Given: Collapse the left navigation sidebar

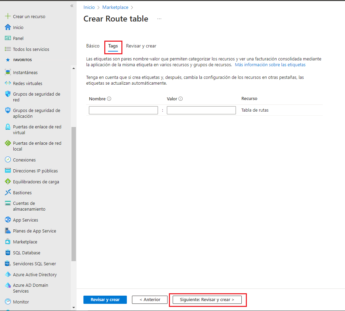Looking at the screenshot, I should click(72, 5).
